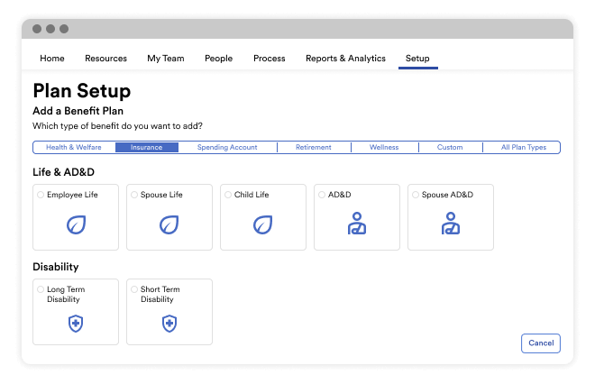The height and width of the screenshot is (384, 595).
Task: Select the Spouse Life radio button
Action: coord(134,195)
